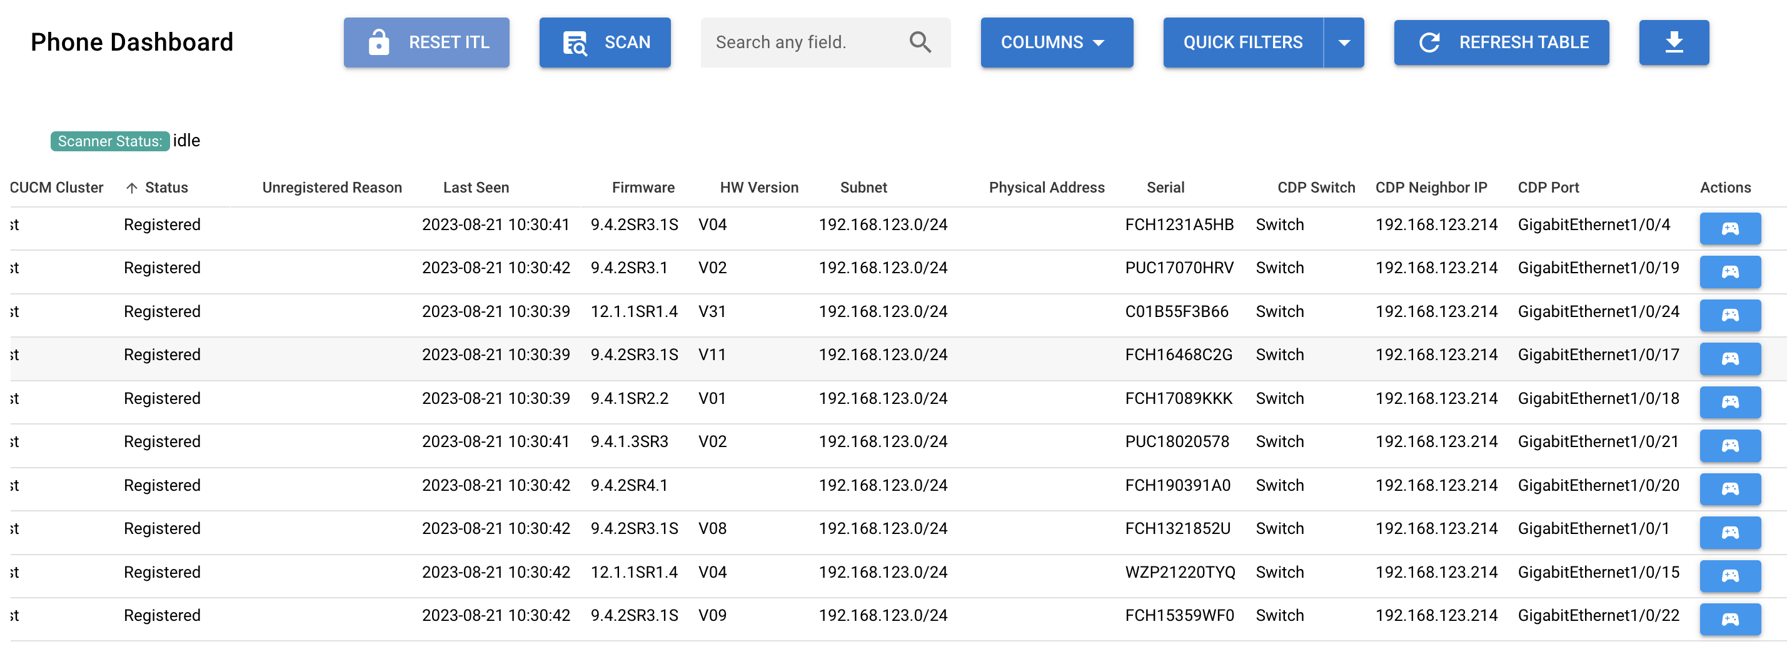Screen dimensions: 1787x649
Task: Click controller icon for serial C01B55F3B66
Action: 1729,316
